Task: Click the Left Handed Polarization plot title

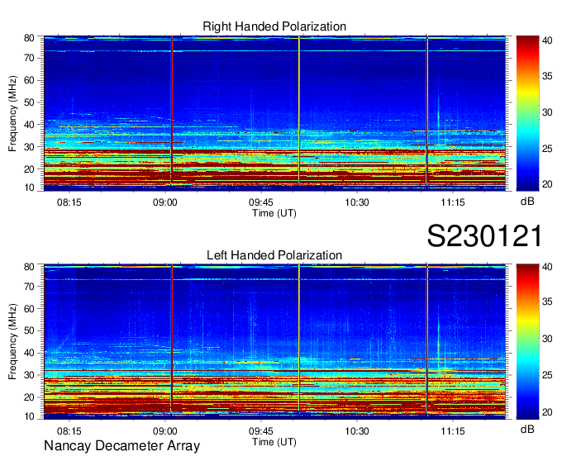Action: (274, 255)
